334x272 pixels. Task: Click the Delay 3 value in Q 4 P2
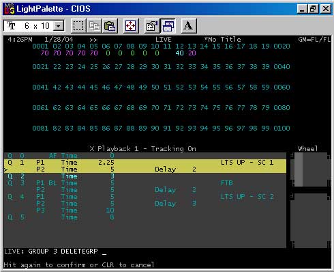(175, 204)
